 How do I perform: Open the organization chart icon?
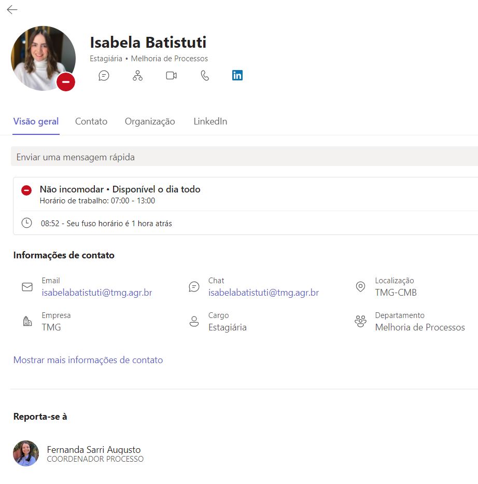(x=137, y=76)
